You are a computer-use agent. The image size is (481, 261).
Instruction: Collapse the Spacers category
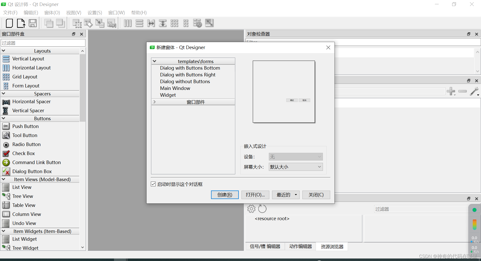pyautogui.click(x=4, y=93)
